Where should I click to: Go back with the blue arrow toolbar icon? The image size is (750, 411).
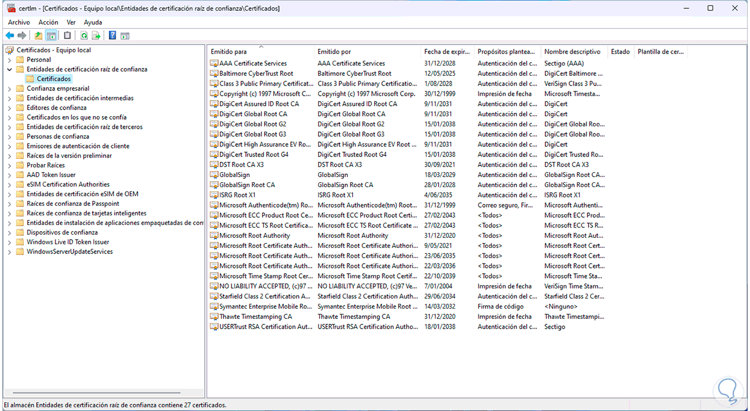click(x=10, y=36)
